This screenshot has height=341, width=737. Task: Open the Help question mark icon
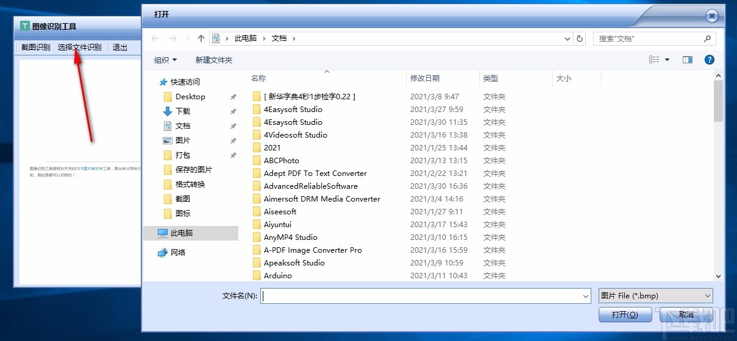coord(709,60)
